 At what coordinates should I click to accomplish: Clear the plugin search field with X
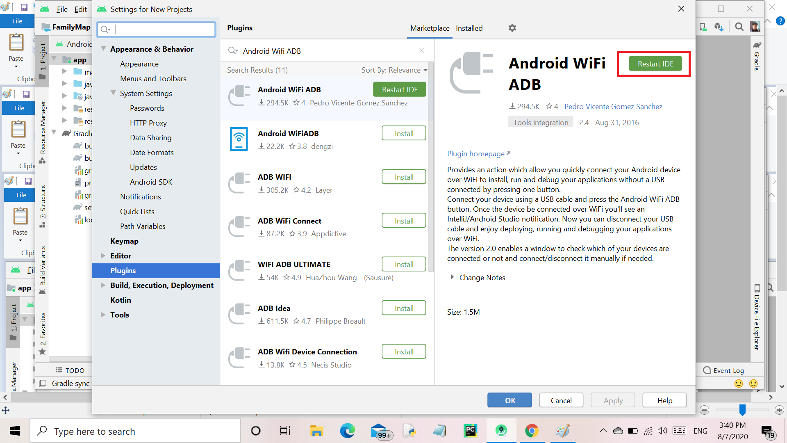422,50
